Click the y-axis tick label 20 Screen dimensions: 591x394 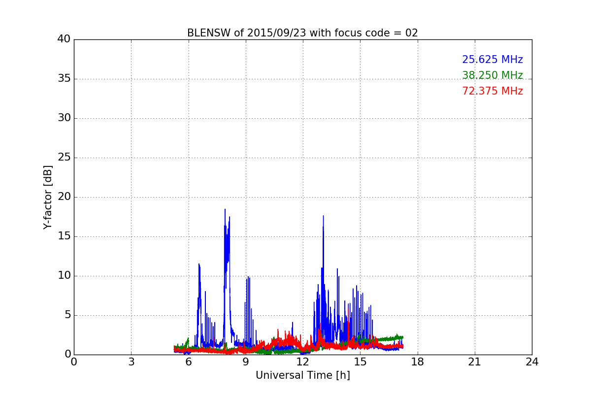64,197
